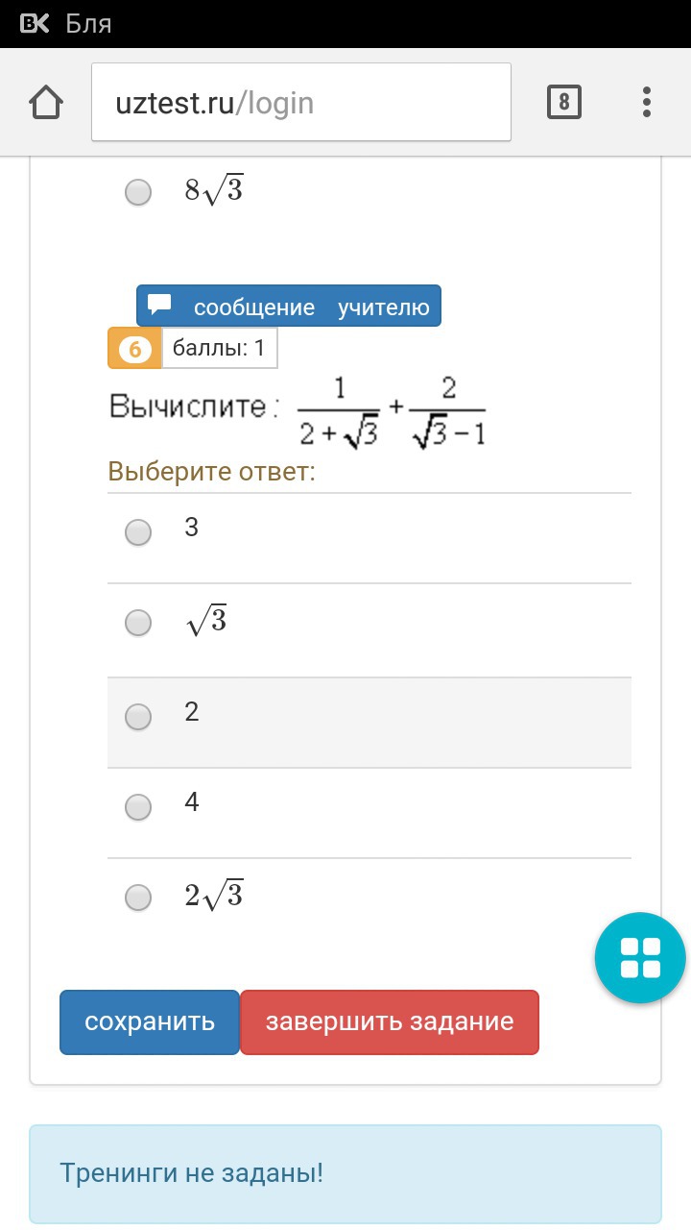
Task: Click the red завершить задание button
Action: click(x=390, y=1022)
